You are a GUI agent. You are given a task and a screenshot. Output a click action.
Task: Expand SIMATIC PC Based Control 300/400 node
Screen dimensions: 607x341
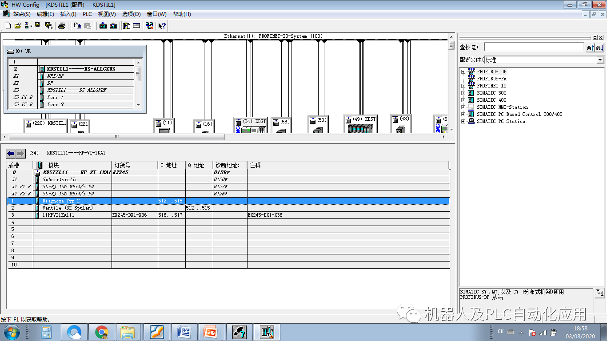coord(463,114)
